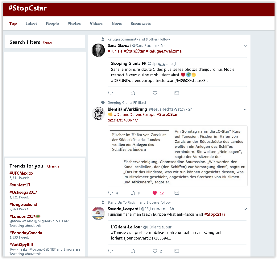Message icon under IdentitäreVerklärung tweet
Screen dimensions: 277x259
(x=177, y=193)
